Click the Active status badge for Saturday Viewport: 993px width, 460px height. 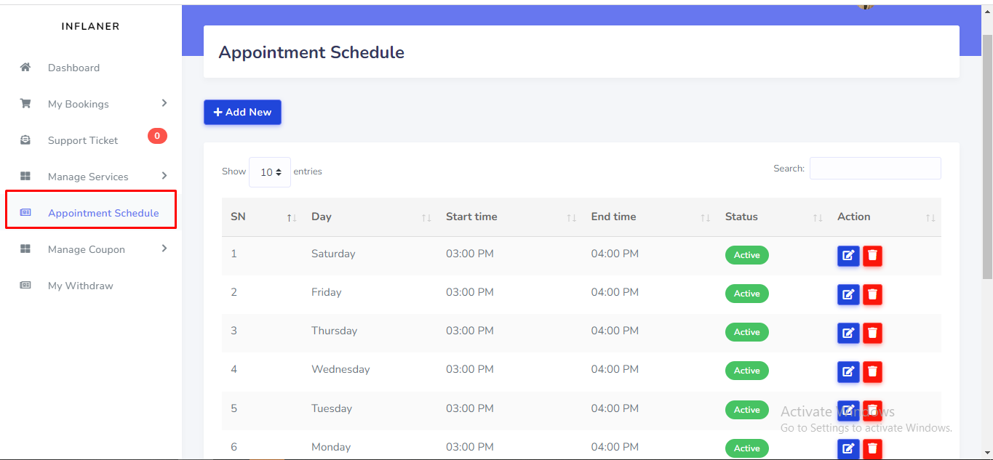pyautogui.click(x=746, y=255)
